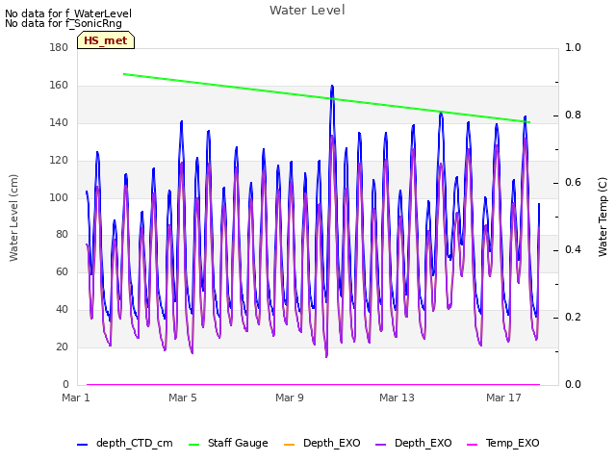Click the 0.6 right axis tick label
Viewport: 616px width, 462px height.
573,182
